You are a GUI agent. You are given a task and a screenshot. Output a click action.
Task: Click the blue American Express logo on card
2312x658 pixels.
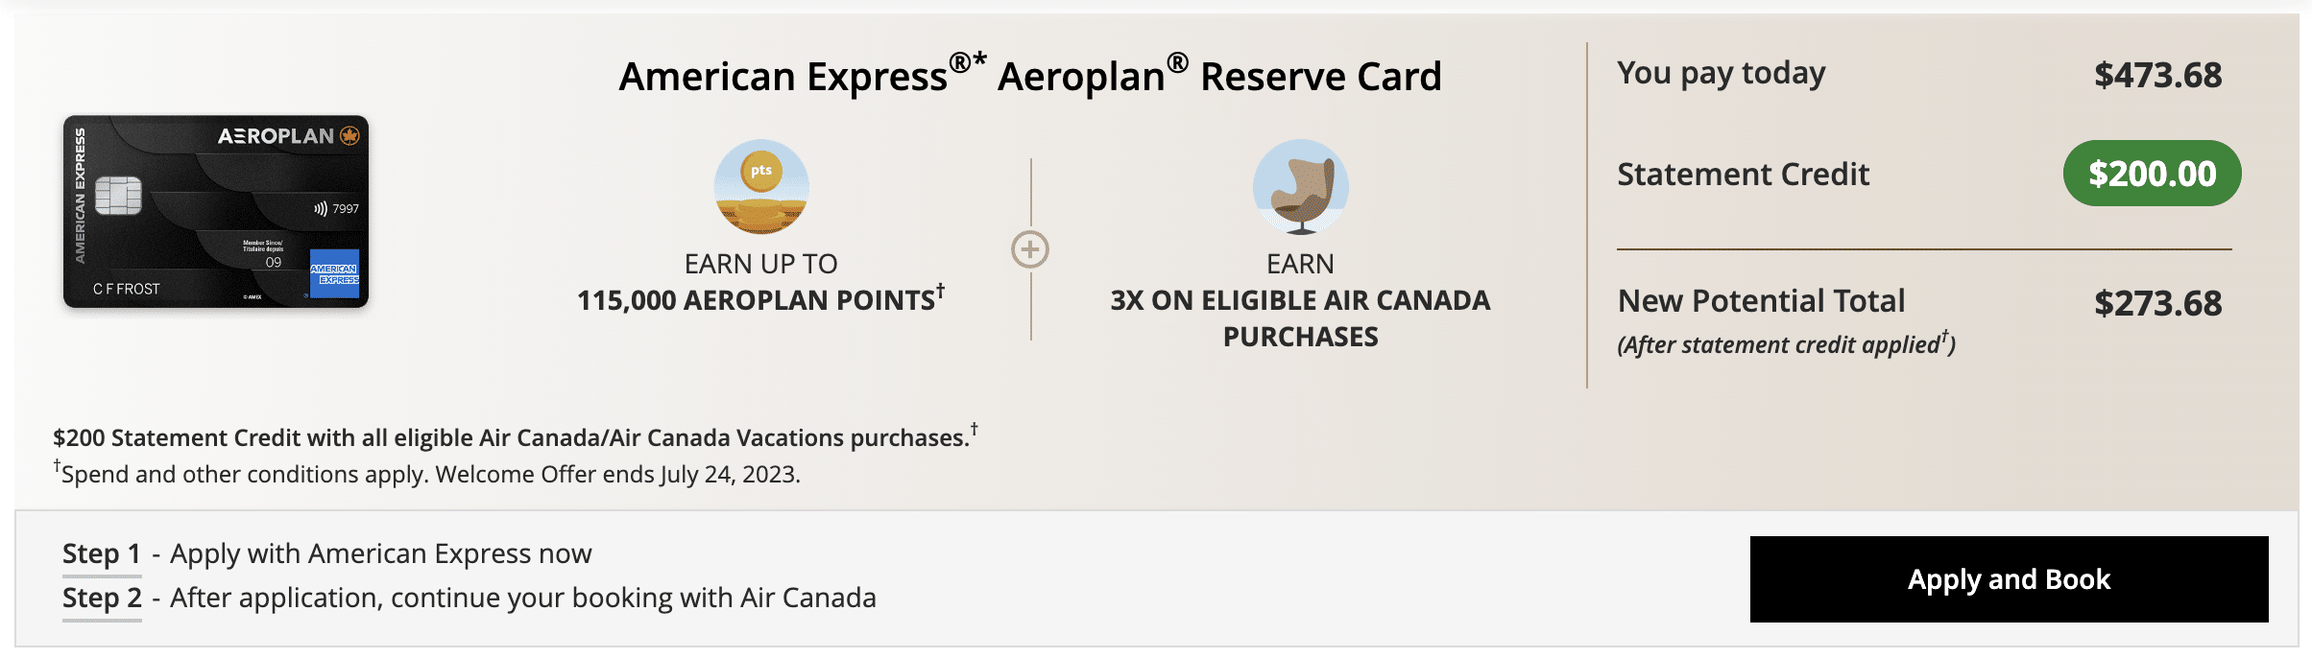[334, 273]
